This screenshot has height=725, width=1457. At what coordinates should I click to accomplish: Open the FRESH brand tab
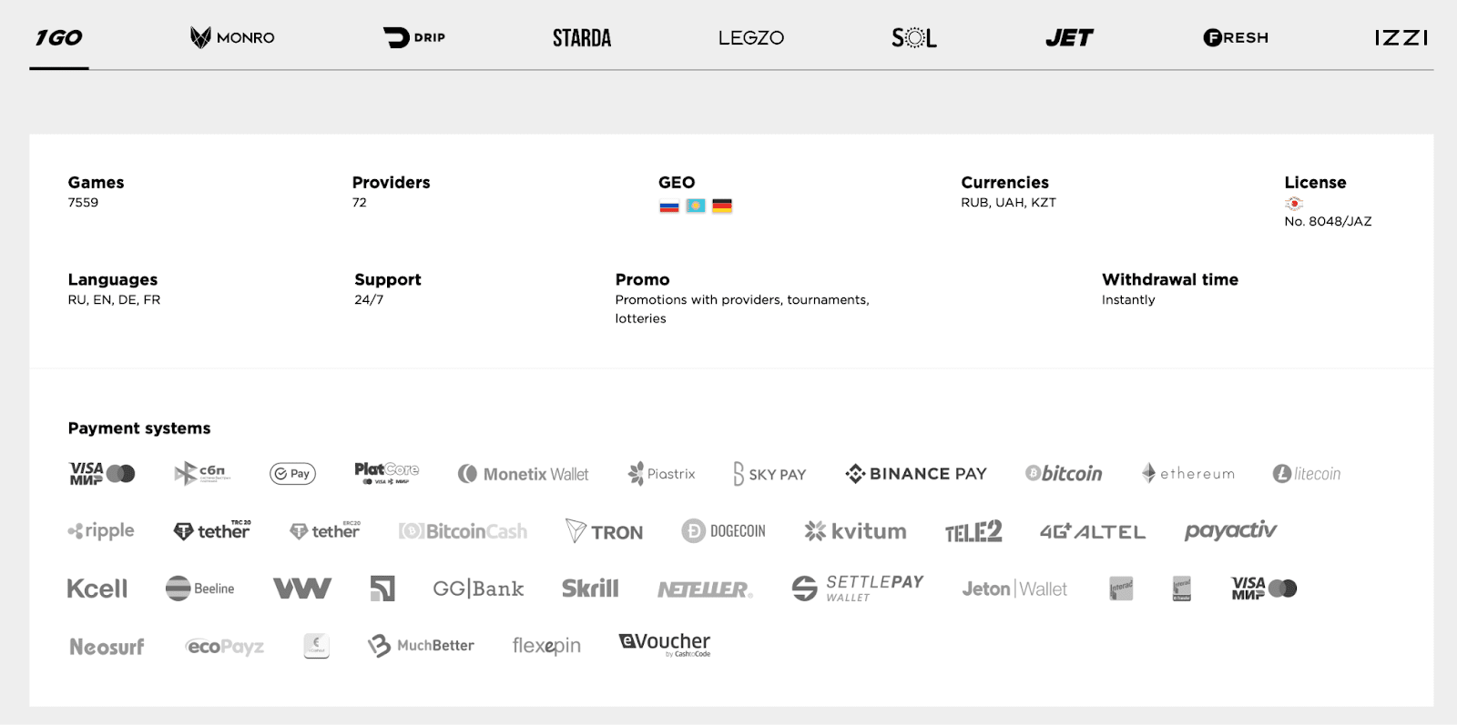point(1236,37)
